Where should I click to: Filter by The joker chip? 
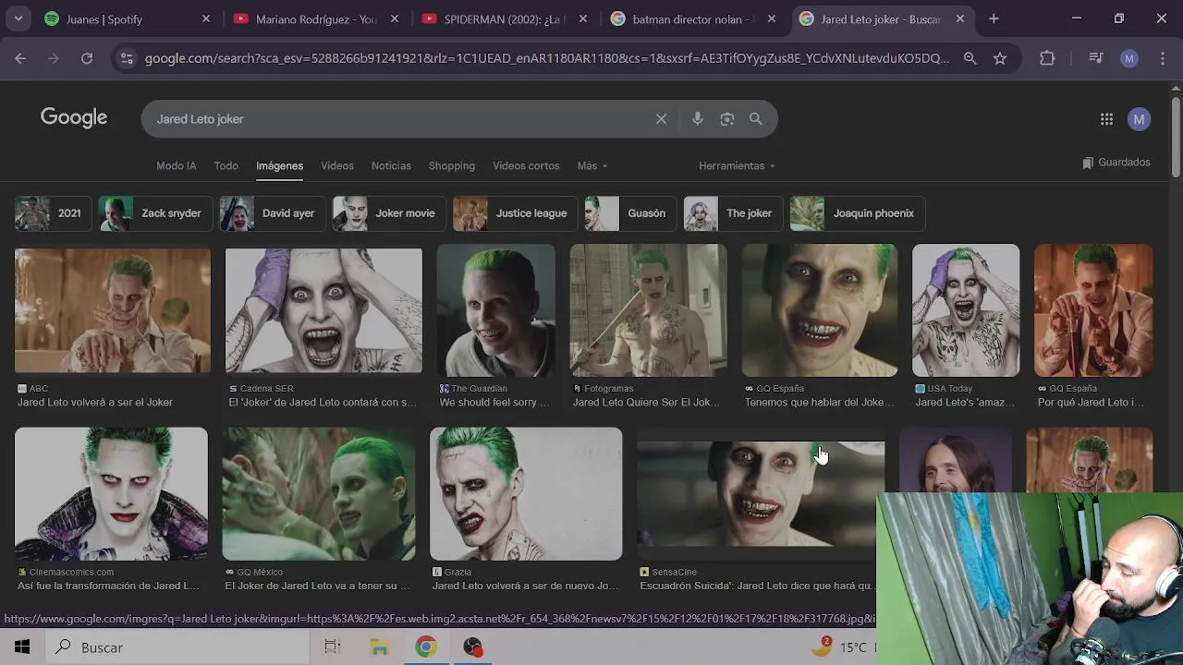[734, 213]
